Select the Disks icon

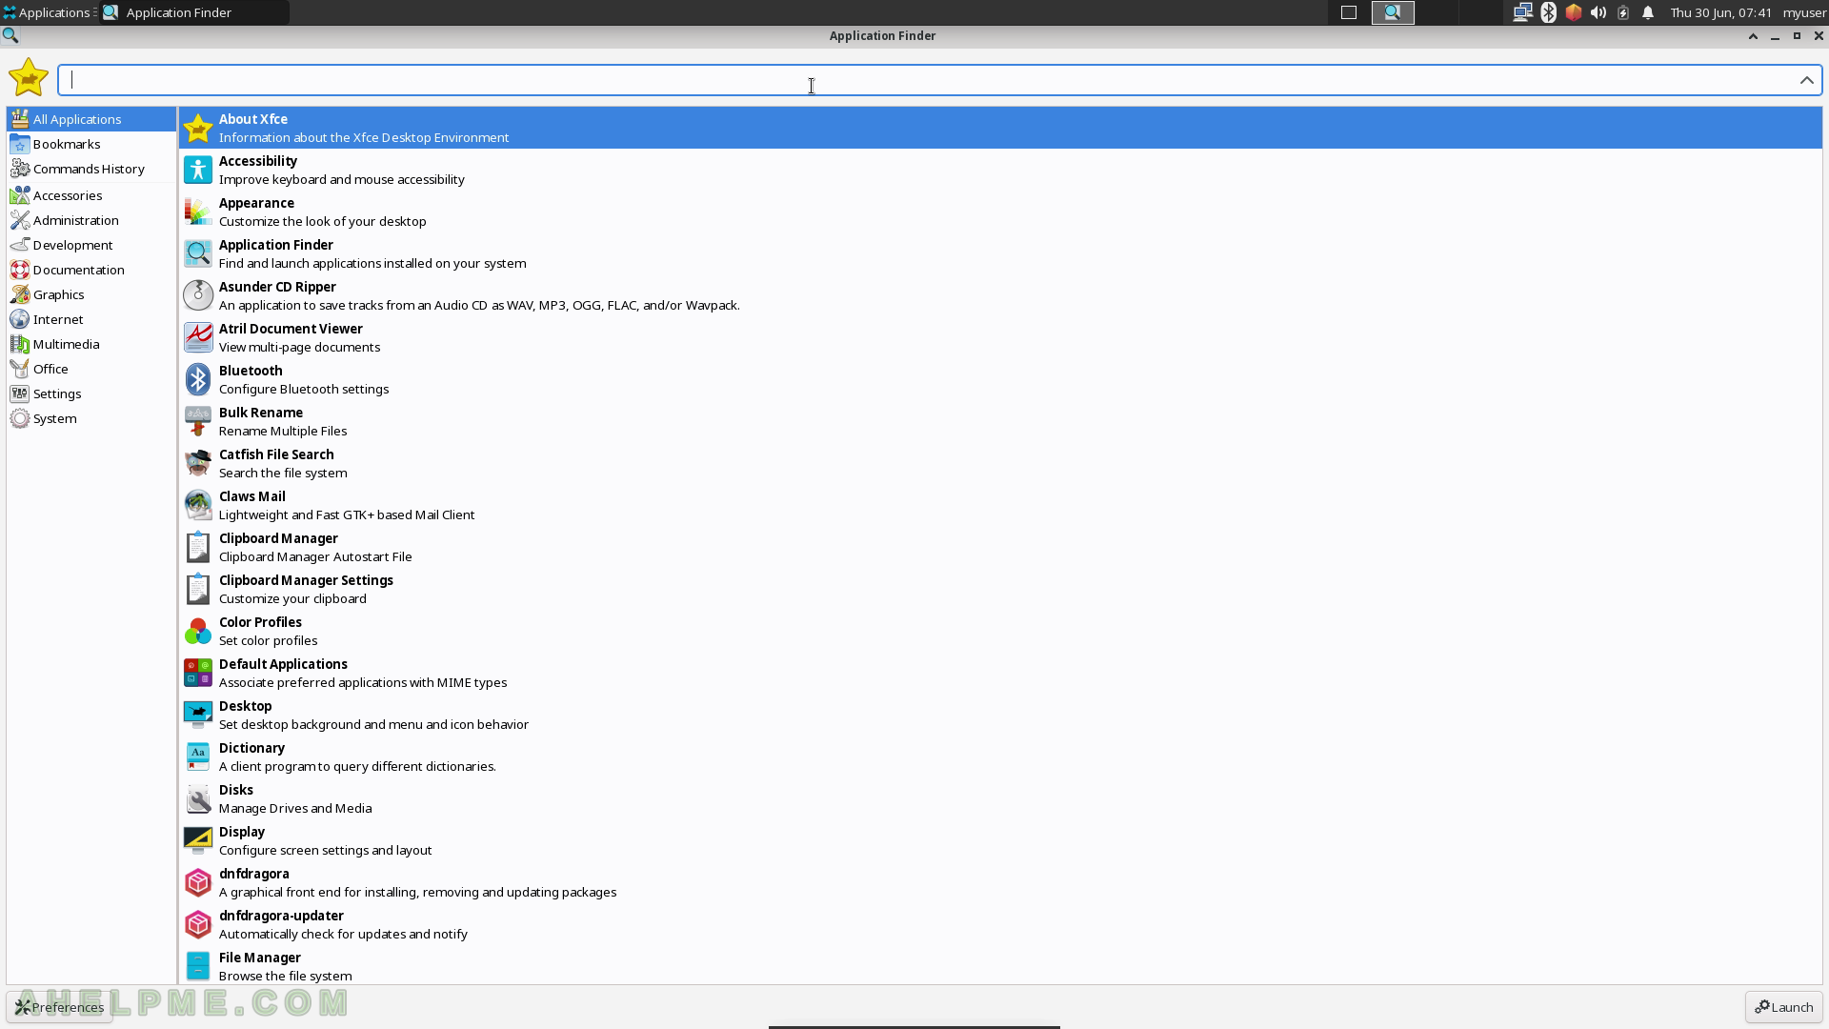[x=198, y=798]
